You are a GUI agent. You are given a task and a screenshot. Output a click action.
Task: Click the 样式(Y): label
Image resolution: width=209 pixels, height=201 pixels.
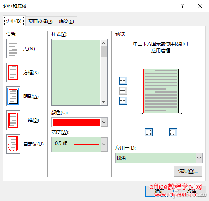tap(59, 34)
